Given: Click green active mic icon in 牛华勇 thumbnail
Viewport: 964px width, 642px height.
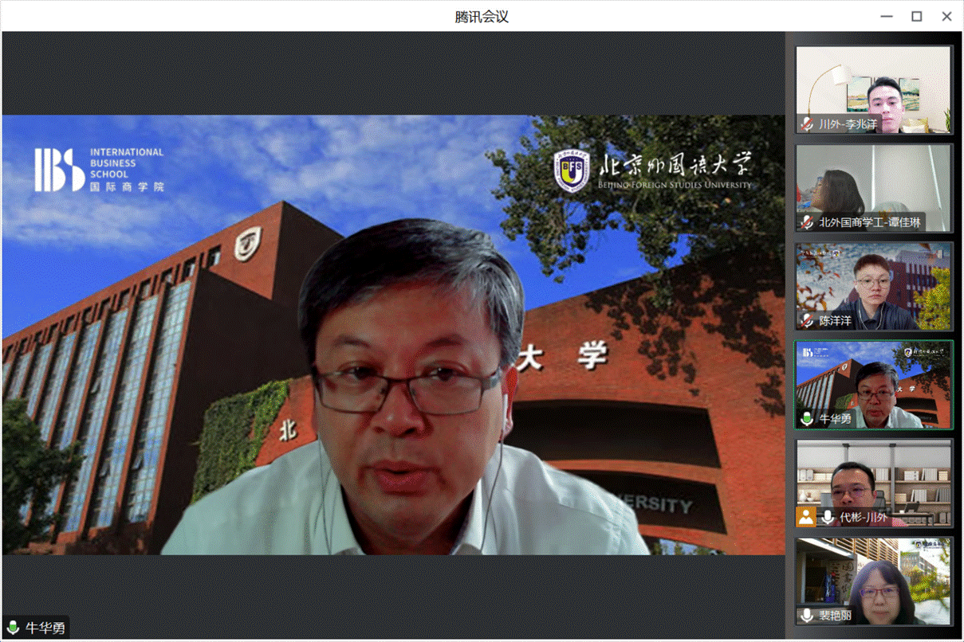Looking at the screenshot, I should pos(807,419).
